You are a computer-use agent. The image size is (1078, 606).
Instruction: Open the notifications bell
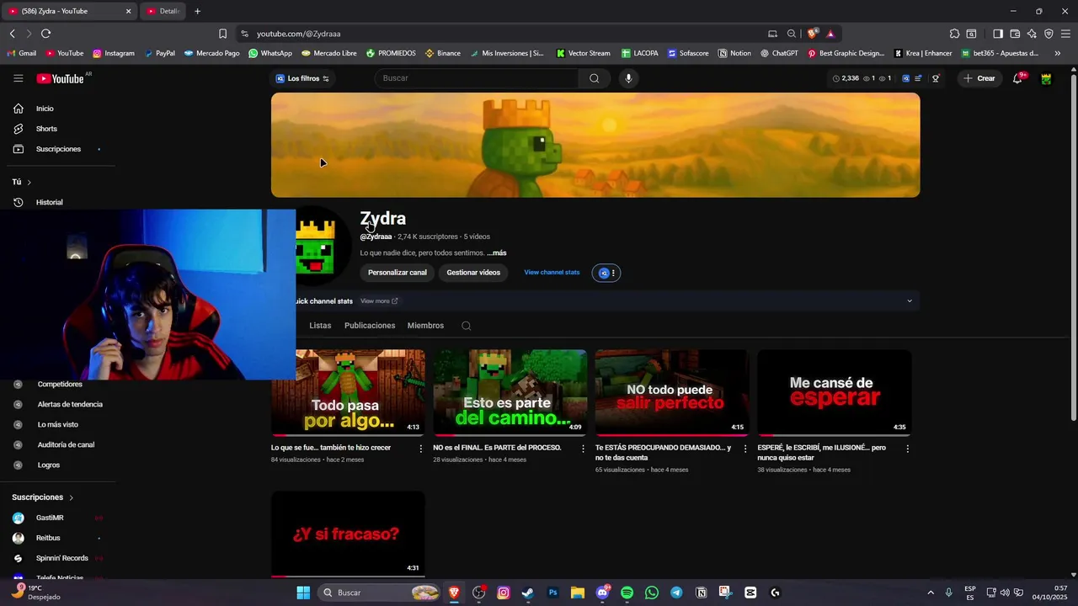tap(1018, 78)
